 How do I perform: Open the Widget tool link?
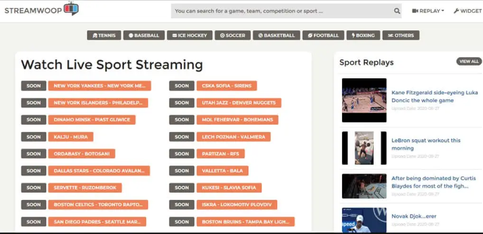pos(467,11)
